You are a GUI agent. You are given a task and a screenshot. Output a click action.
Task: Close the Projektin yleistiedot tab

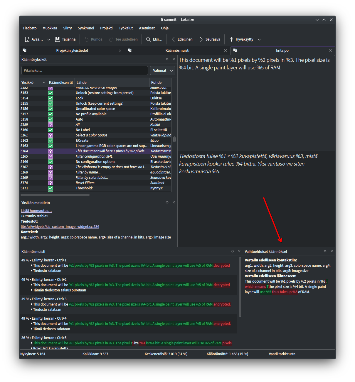120,51
